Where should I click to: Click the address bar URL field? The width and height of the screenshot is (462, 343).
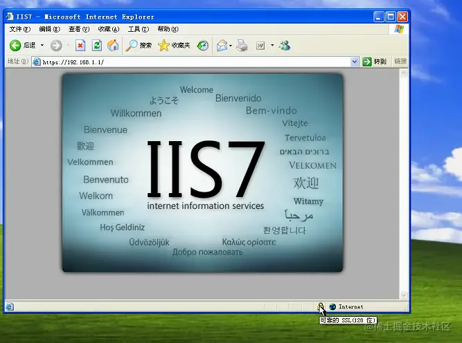pyautogui.click(x=195, y=62)
